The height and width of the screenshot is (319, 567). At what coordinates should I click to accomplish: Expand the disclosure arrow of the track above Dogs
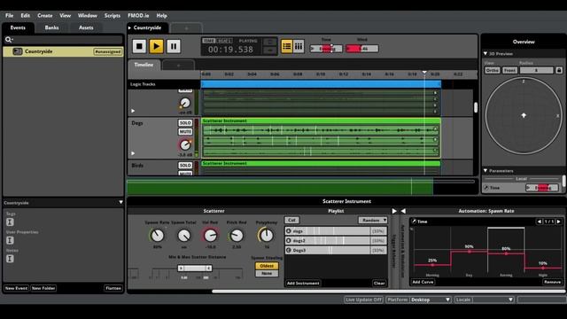133,111
